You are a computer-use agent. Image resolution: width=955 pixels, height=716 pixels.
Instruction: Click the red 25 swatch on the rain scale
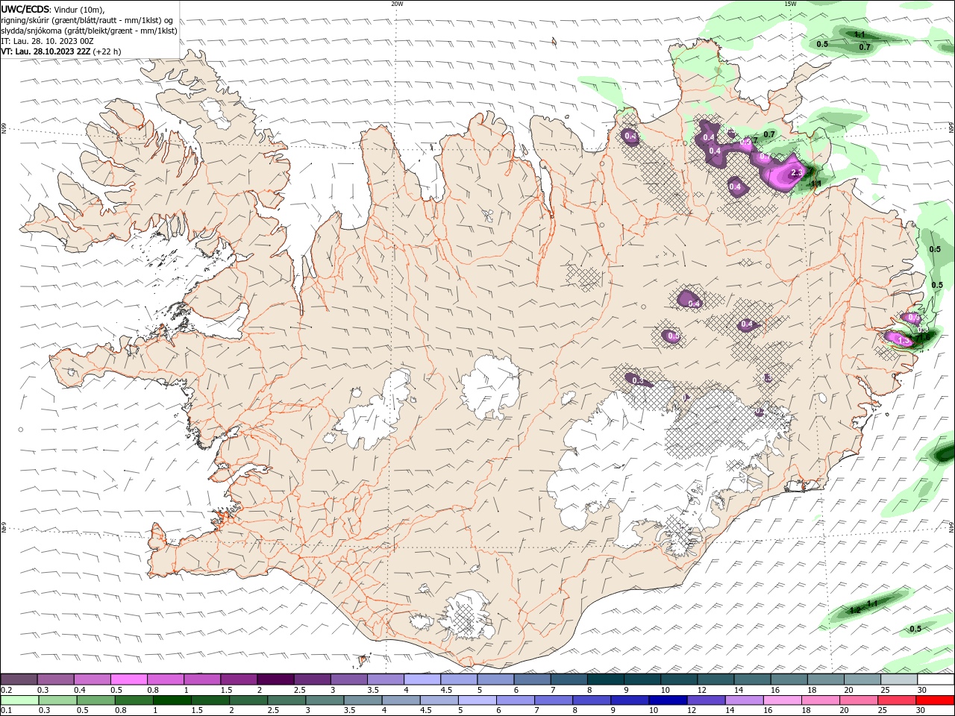click(897, 700)
